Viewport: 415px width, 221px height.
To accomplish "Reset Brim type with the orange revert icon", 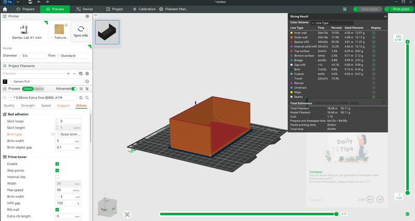I will coord(53,135).
